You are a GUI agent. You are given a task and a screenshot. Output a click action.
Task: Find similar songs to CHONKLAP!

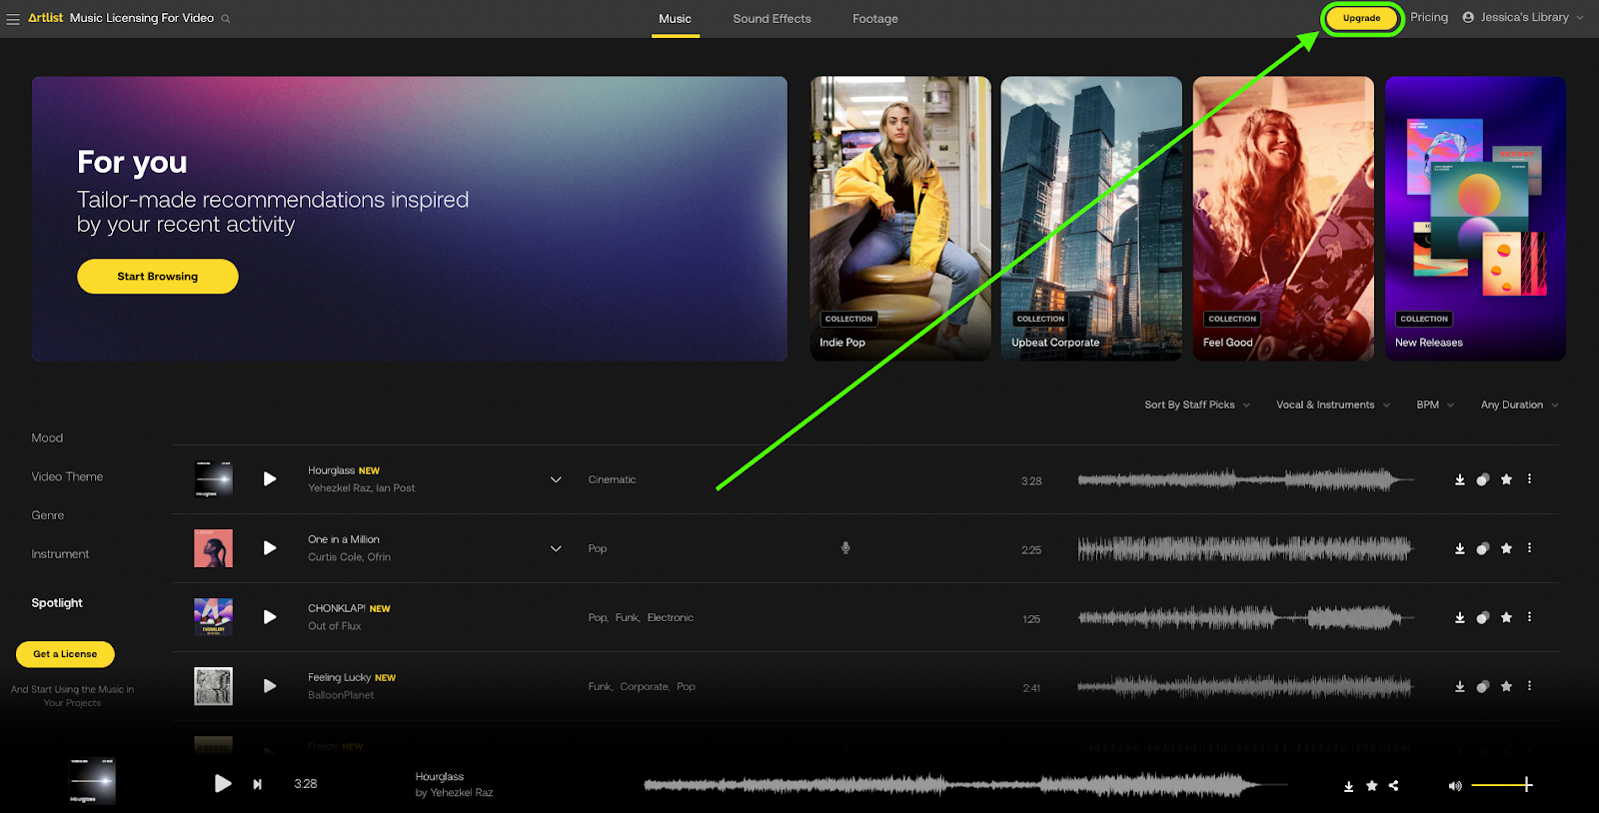[x=1483, y=618]
